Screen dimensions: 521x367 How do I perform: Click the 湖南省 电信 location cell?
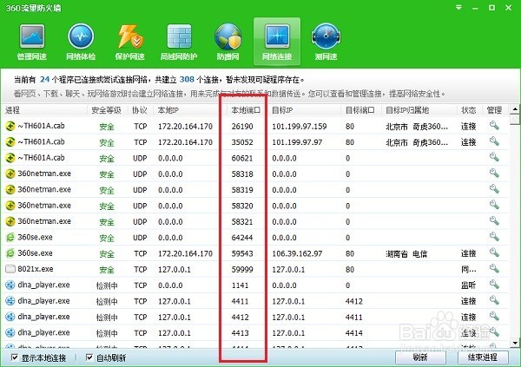click(406, 253)
